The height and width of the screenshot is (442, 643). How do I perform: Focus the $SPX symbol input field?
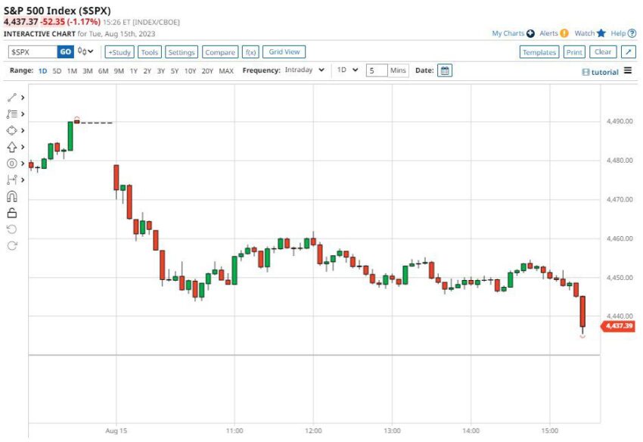point(33,51)
